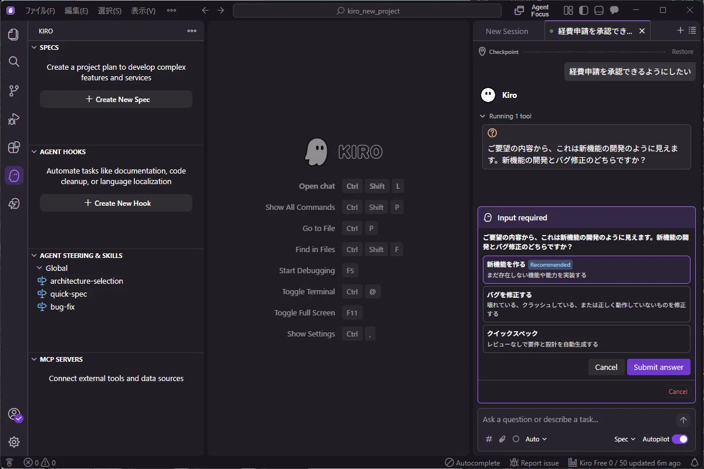Click the Checkpoint pin icon
Screen dimensions: 704x469
tap(482, 52)
